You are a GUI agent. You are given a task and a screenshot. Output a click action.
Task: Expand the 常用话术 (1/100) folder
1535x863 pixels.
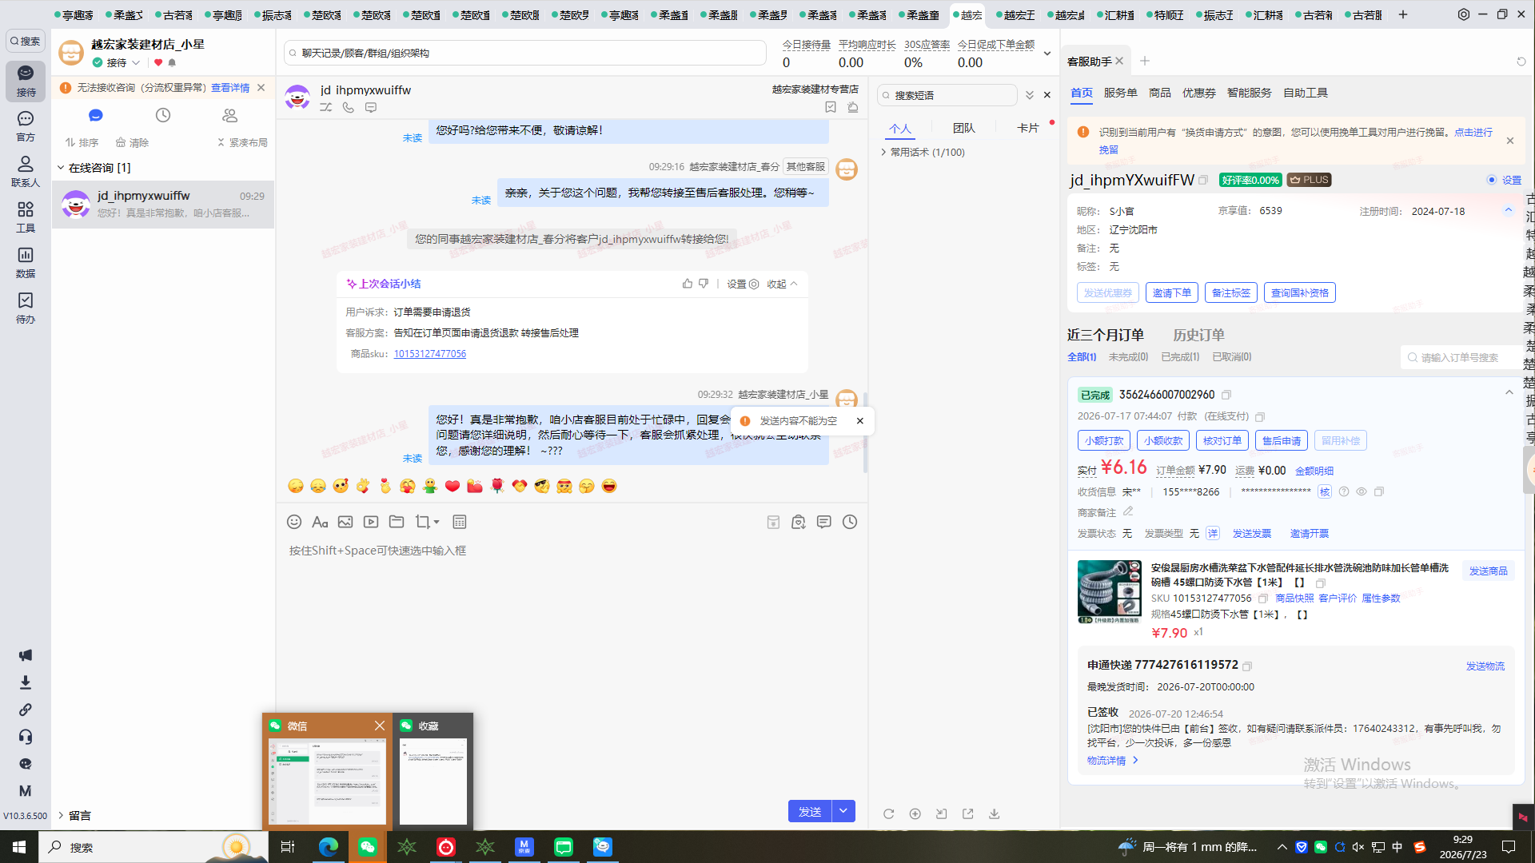coord(883,152)
